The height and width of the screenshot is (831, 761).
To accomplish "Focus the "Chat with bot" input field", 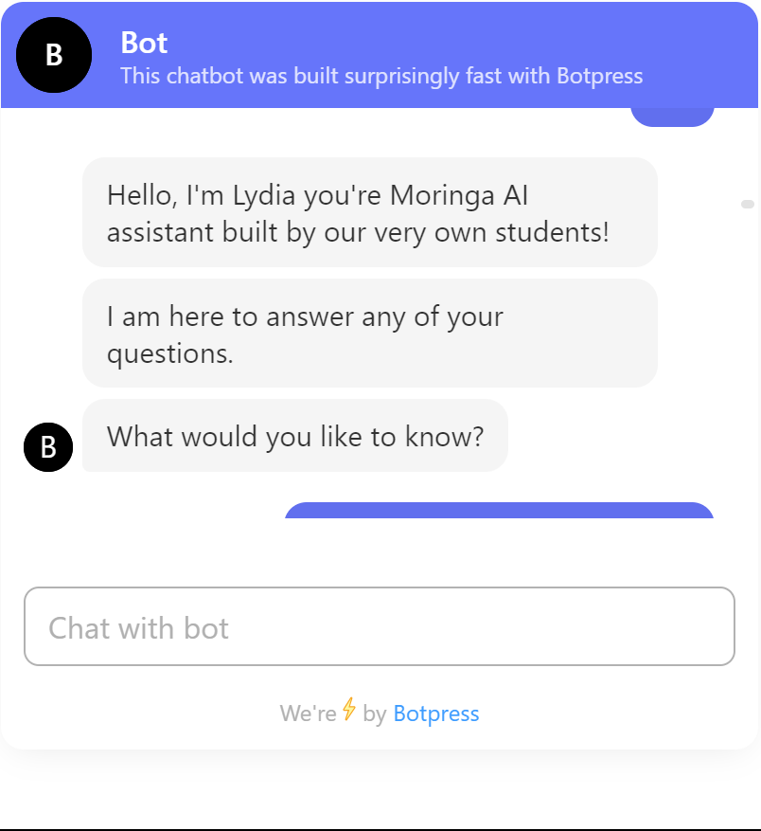I will (x=379, y=626).
